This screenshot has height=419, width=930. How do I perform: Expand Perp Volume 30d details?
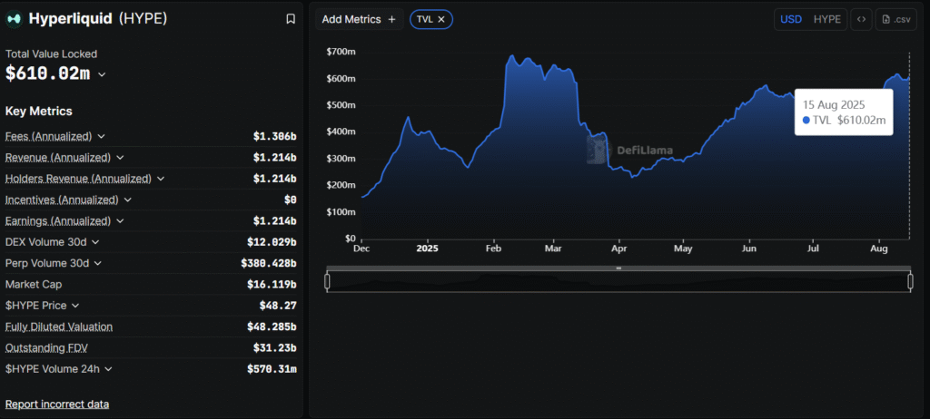point(98,263)
